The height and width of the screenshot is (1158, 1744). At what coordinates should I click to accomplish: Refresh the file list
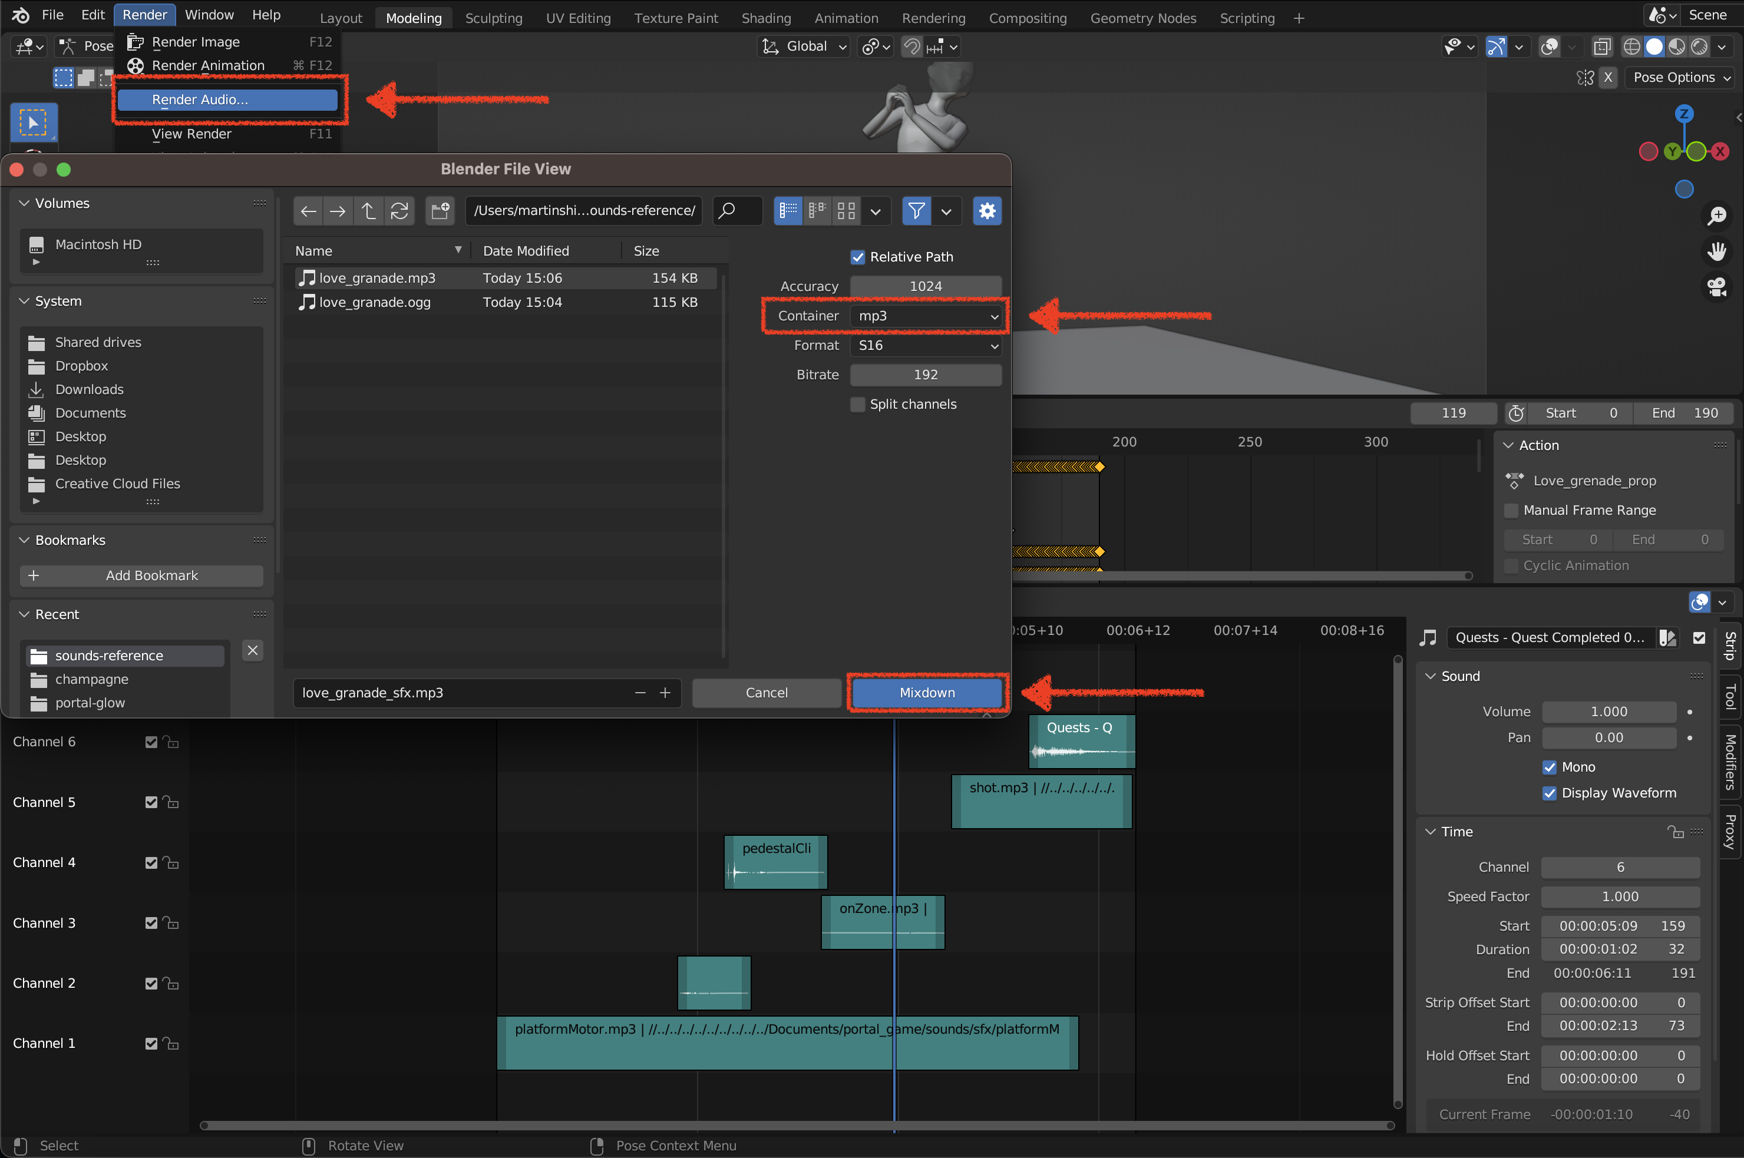(x=399, y=211)
